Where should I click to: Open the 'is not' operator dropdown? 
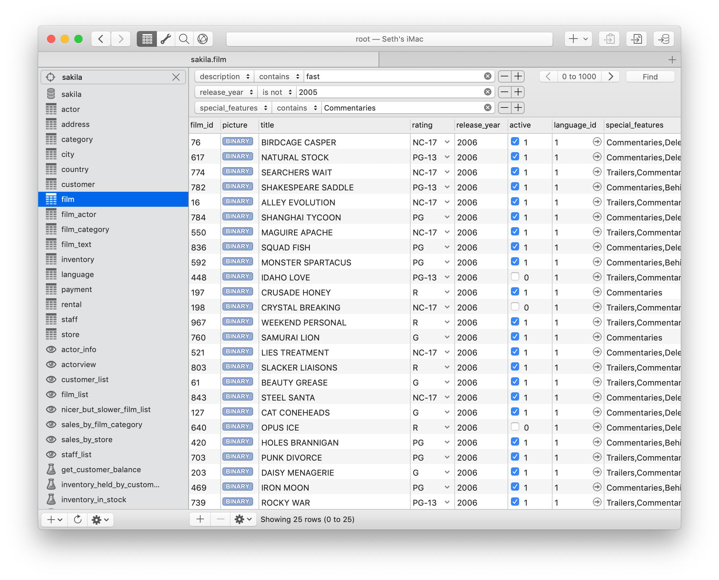click(277, 92)
